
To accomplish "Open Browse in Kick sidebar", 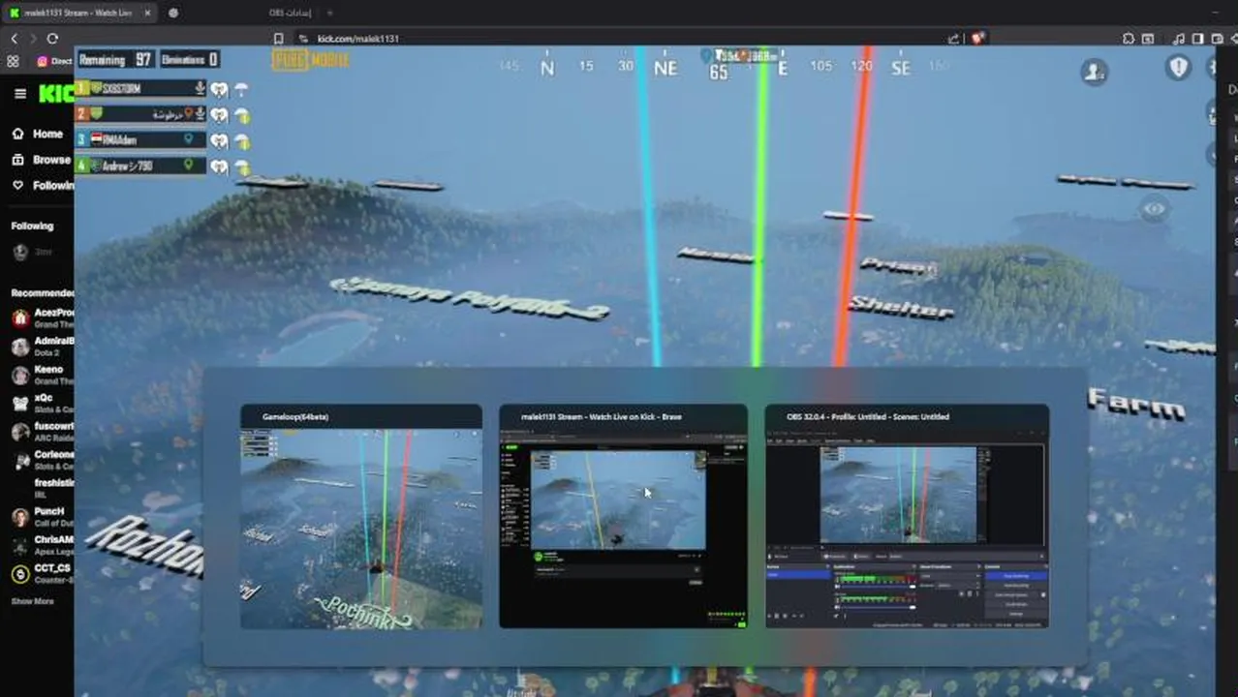I will point(42,160).
